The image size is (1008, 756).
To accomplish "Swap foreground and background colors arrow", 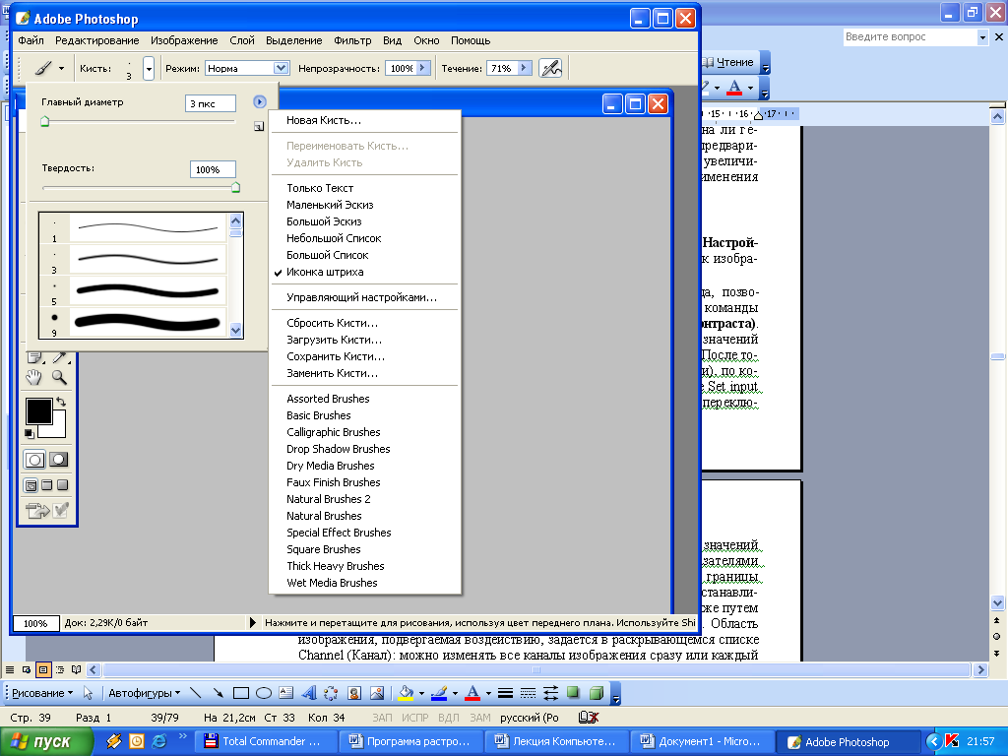I will tap(61, 402).
